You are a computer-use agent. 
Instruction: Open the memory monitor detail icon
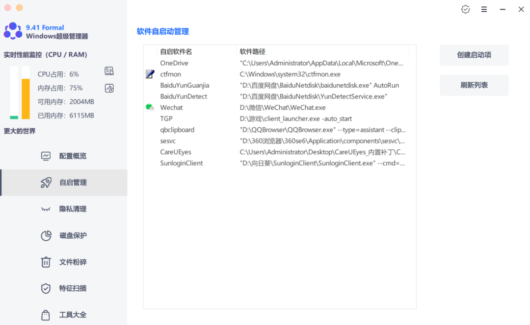109,88
